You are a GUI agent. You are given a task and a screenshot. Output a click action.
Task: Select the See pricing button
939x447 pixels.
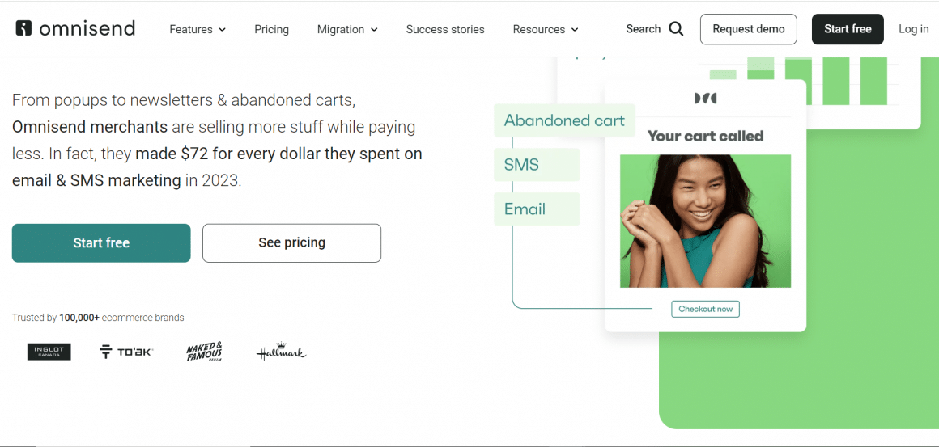291,242
